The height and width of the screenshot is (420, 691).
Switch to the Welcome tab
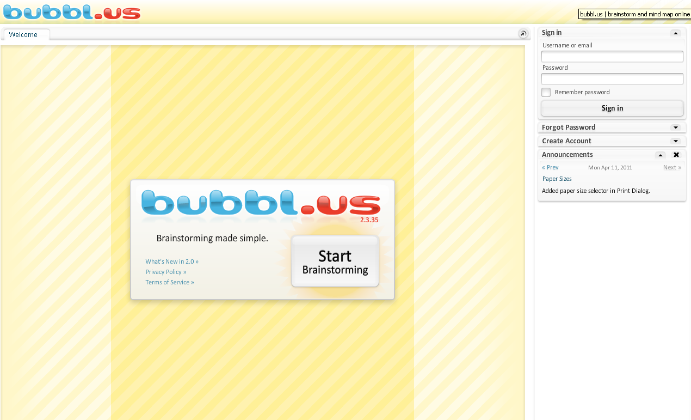pos(26,35)
